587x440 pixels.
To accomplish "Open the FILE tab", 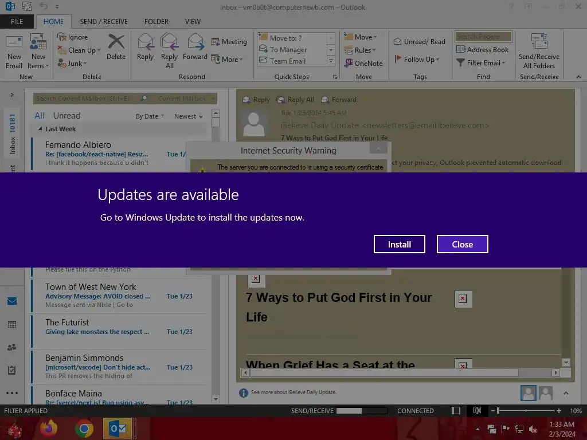I will coord(17,22).
